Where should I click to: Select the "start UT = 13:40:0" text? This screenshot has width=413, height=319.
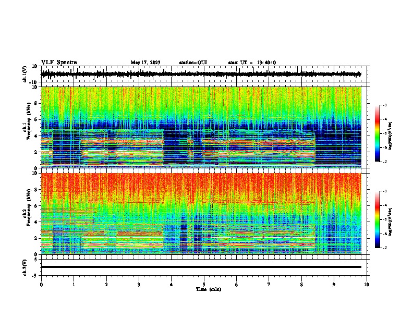pyautogui.click(x=252, y=63)
